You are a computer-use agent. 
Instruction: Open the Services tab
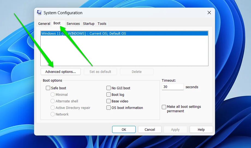73,24
